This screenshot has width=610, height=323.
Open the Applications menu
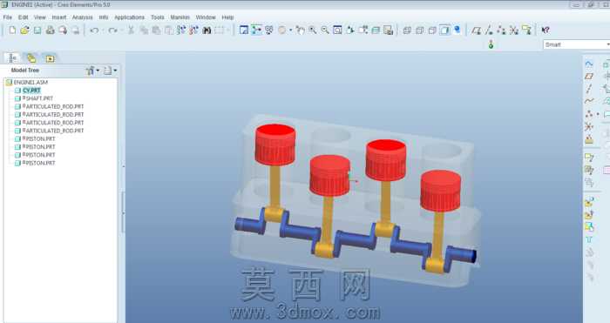(x=129, y=17)
